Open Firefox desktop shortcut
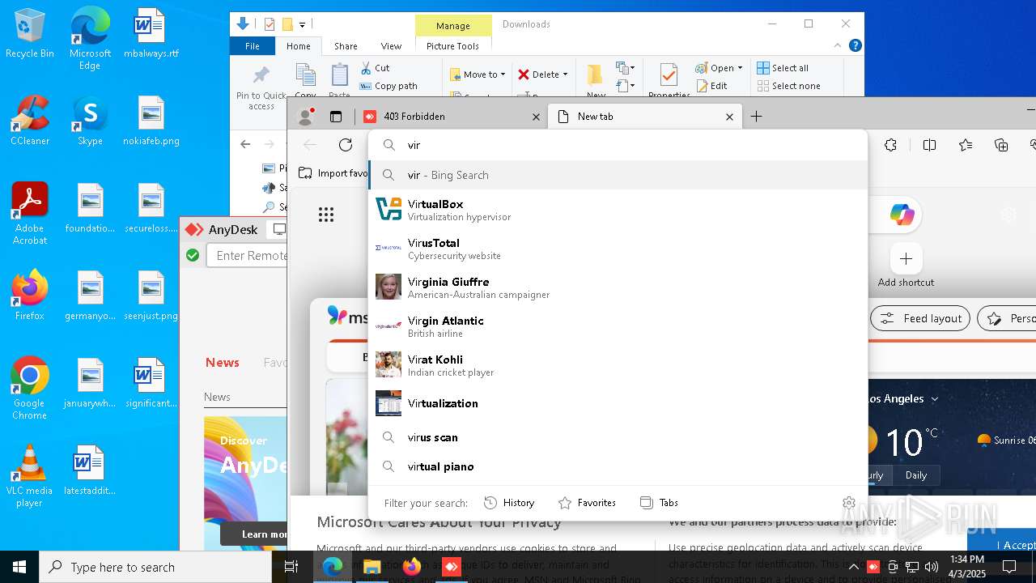 [x=30, y=296]
